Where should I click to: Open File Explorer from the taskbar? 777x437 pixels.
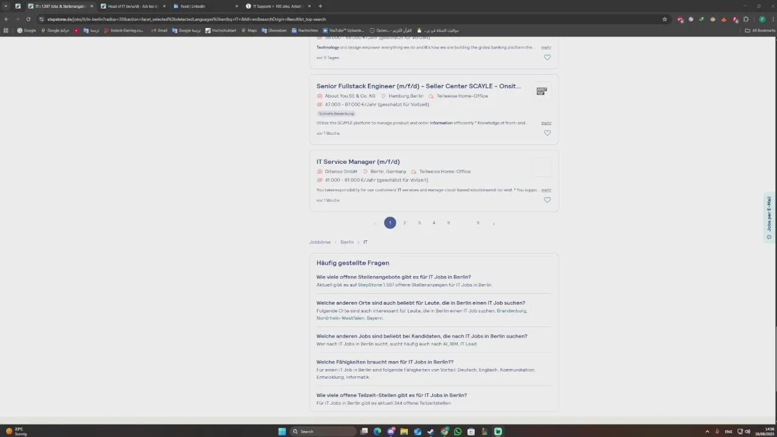pos(404,432)
